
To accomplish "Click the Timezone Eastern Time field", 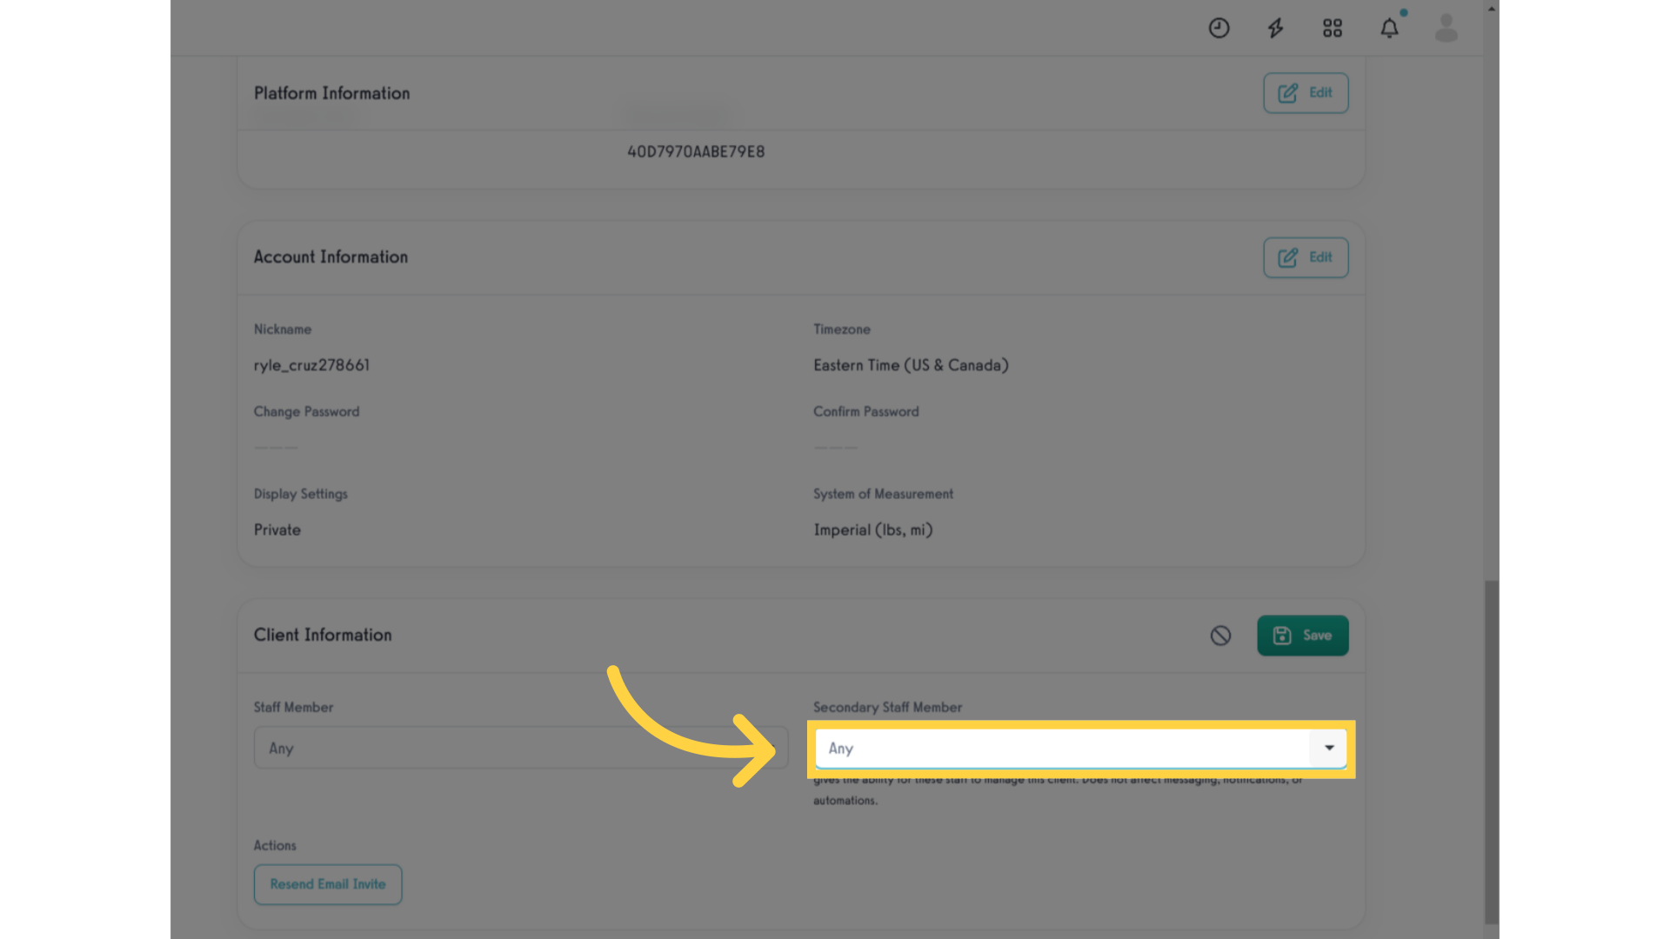I will pyautogui.click(x=911, y=364).
